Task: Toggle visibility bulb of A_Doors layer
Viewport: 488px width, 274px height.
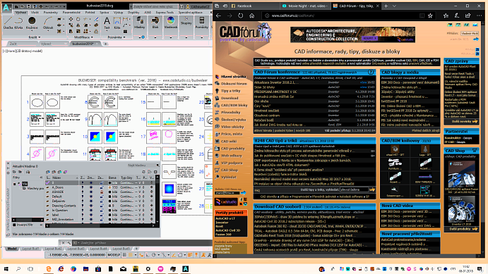Action: coord(83,187)
